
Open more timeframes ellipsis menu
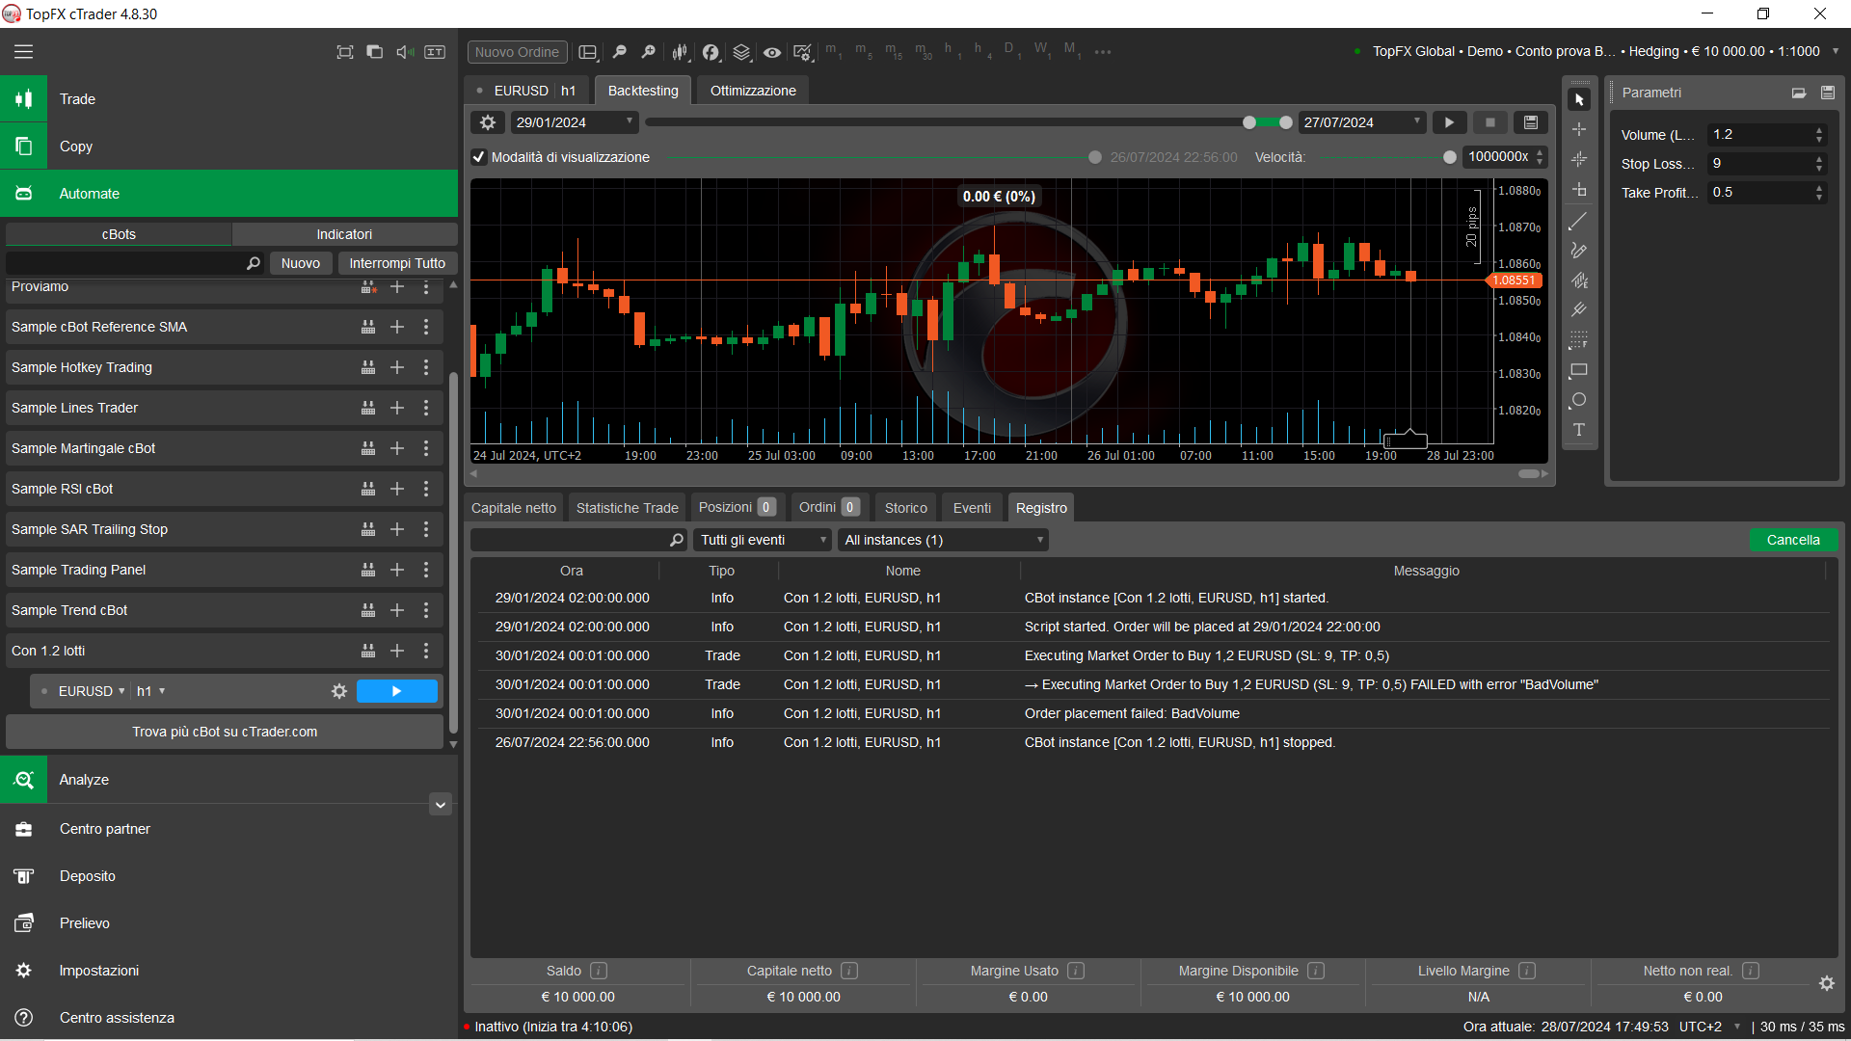[1103, 52]
